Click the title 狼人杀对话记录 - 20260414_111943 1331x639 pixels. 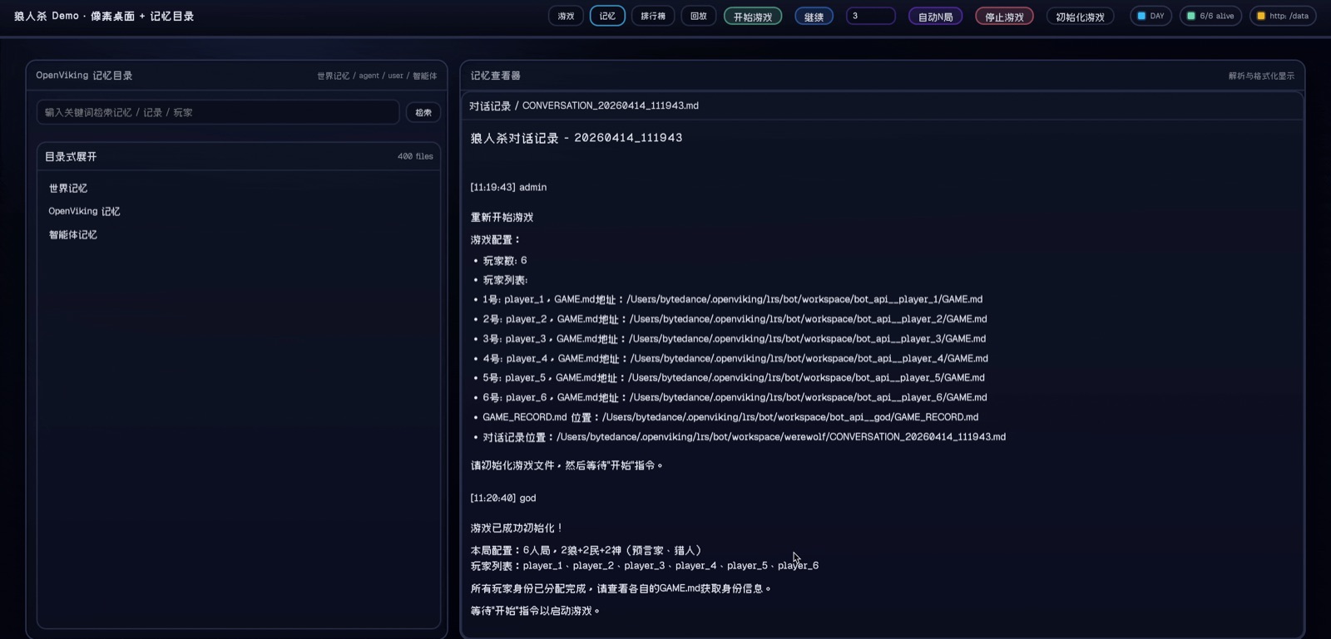click(x=576, y=138)
